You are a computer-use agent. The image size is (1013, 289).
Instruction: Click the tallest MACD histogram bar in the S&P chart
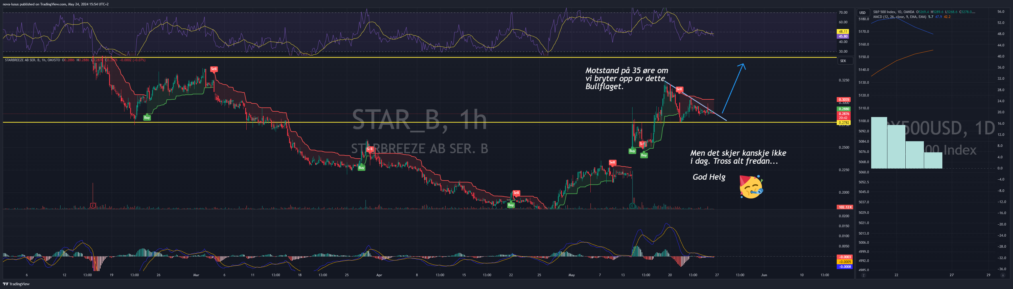coord(879,143)
